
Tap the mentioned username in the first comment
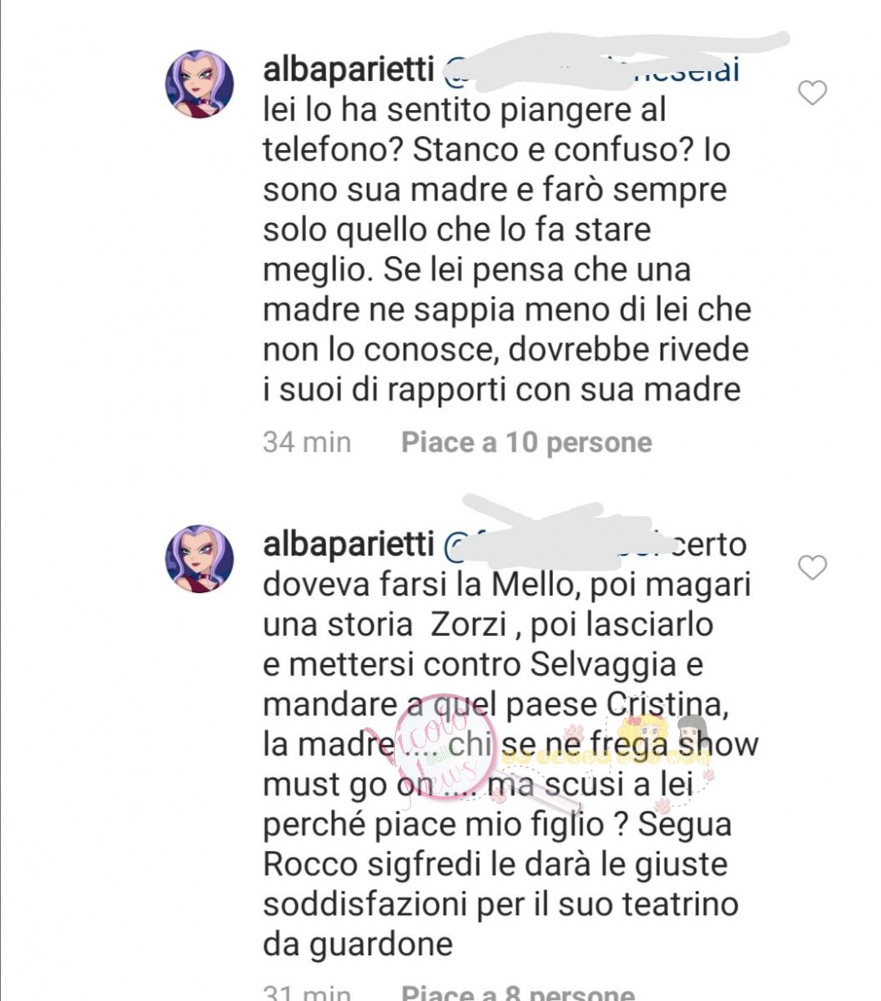[591, 70]
